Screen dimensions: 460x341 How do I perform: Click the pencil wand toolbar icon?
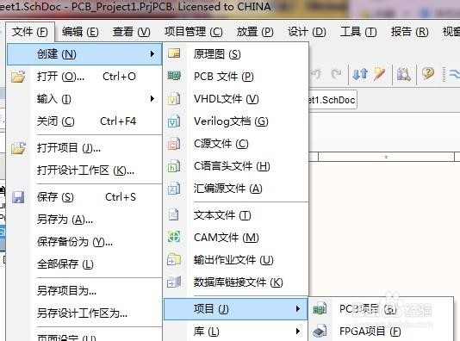coord(379,73)
